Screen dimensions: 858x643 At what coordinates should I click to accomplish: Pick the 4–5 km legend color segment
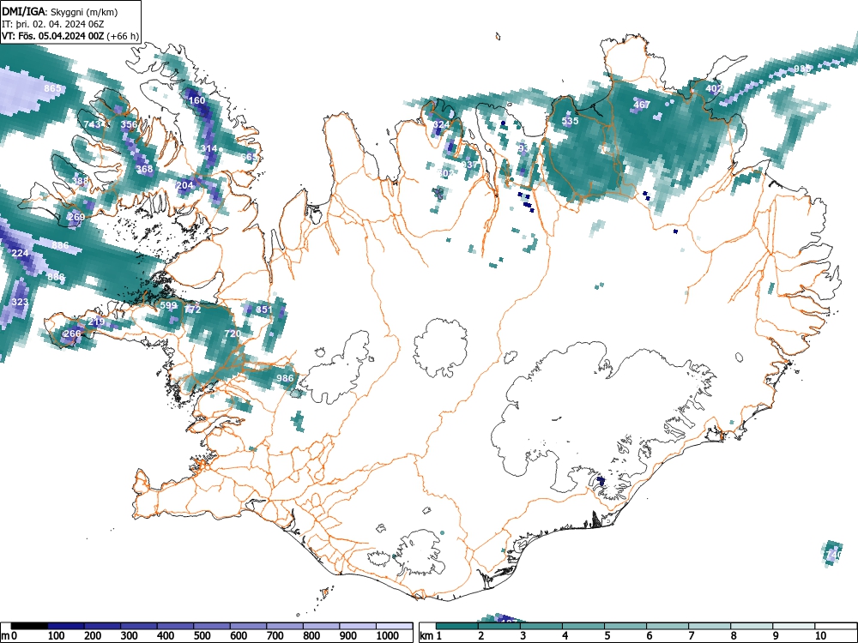[583, 626]
